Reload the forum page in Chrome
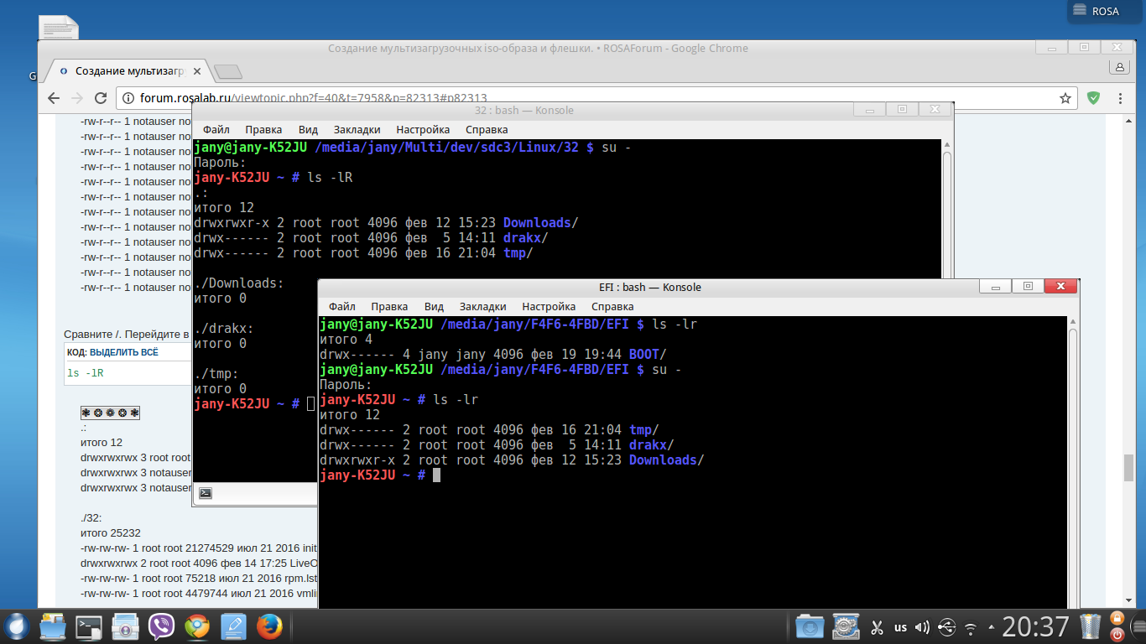Image resolution: width=1146 pixels, height=644 pixels. [x=101, y=98]
